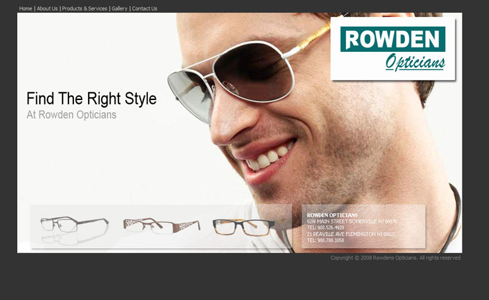Open the About Us page

pos(47,9)
